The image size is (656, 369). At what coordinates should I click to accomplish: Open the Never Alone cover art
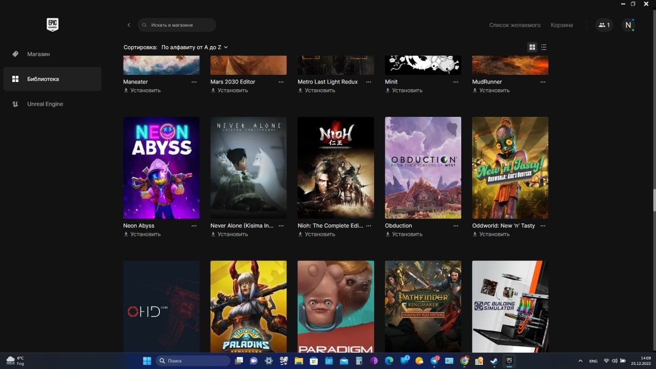coord(249,168)
